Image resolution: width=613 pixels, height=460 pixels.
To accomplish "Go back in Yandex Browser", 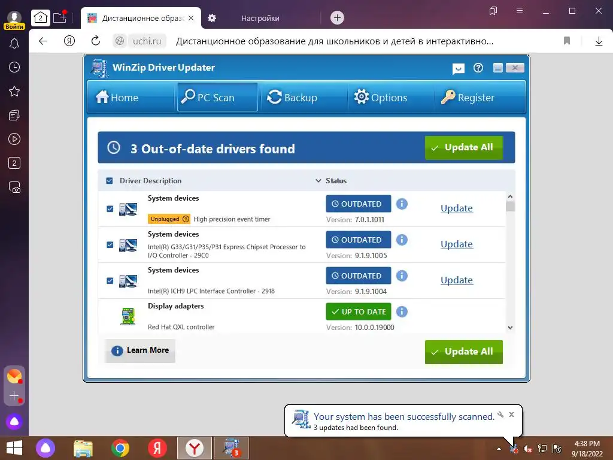I will click(x=43, y=41).
